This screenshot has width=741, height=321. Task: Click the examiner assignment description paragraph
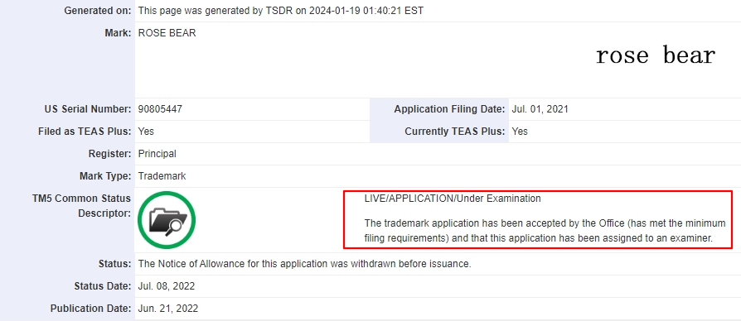(545, 231)
